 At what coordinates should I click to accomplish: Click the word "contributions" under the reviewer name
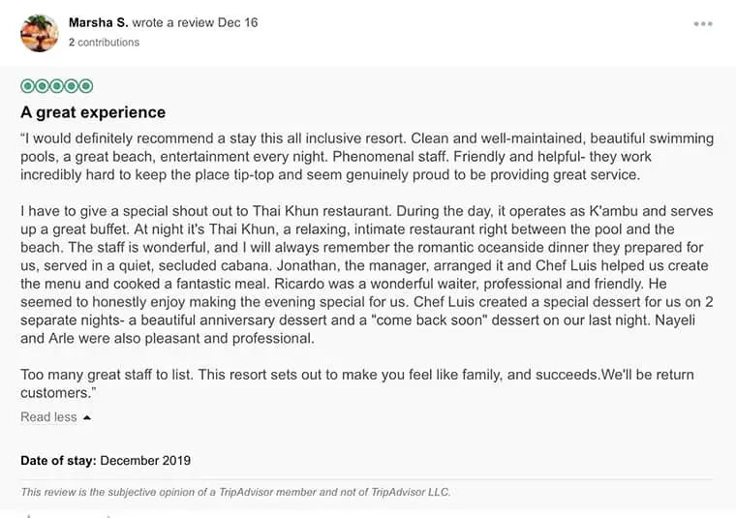tap(108, 43)
